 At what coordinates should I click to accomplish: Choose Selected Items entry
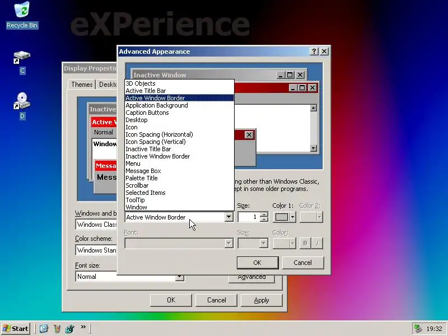click(179, 193)
